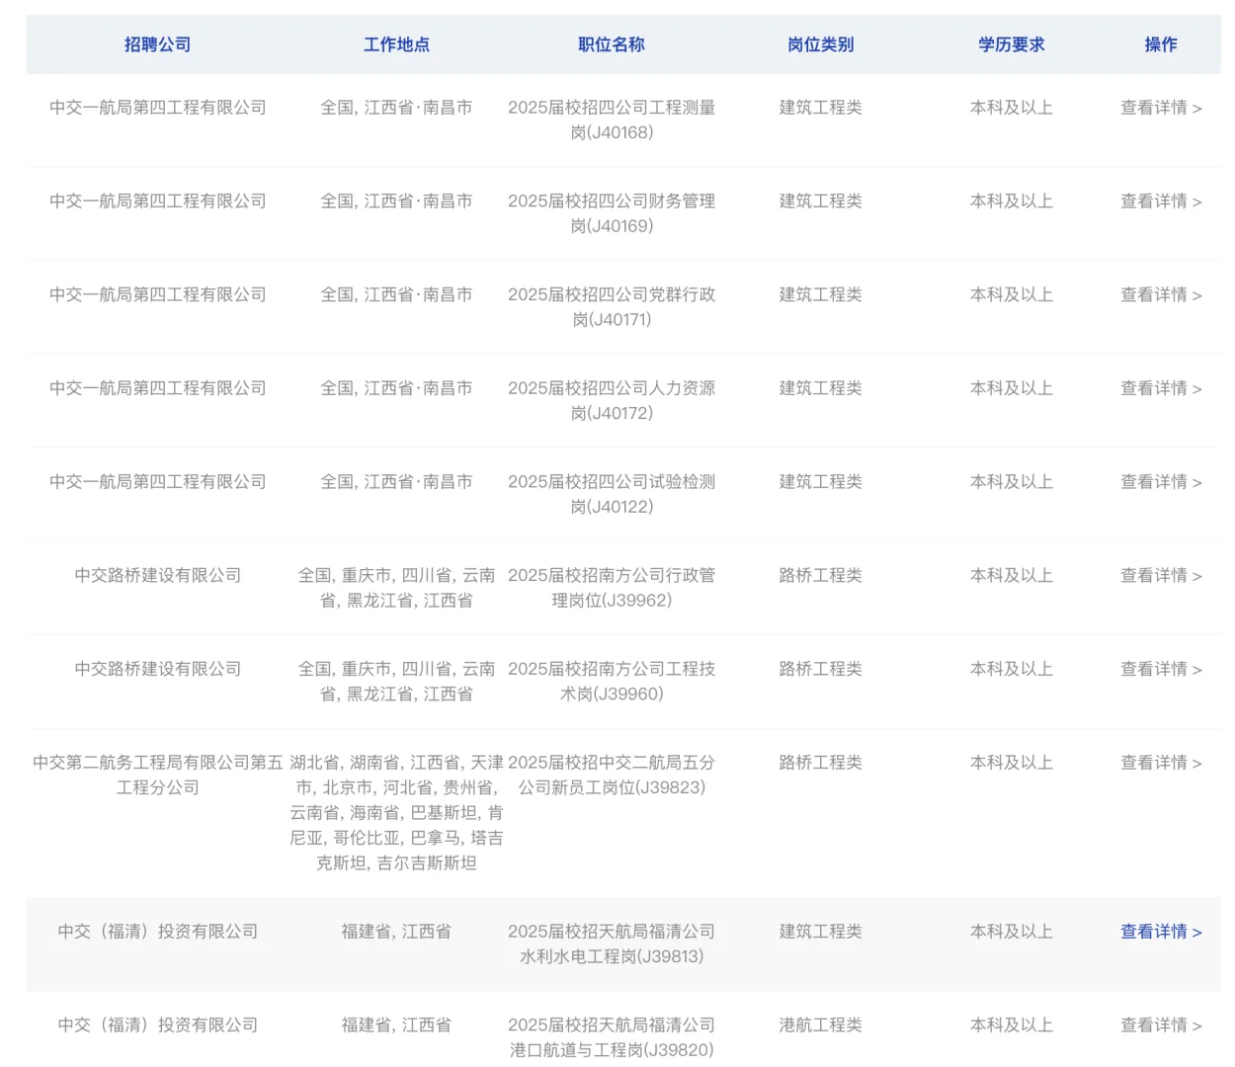
Task: Select job title 2025届校招南方公司工程技术岗(J39960)
Action: (x=612, y=681)
